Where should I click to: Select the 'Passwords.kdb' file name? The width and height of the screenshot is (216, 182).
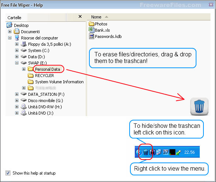click(x=108, y=36)
